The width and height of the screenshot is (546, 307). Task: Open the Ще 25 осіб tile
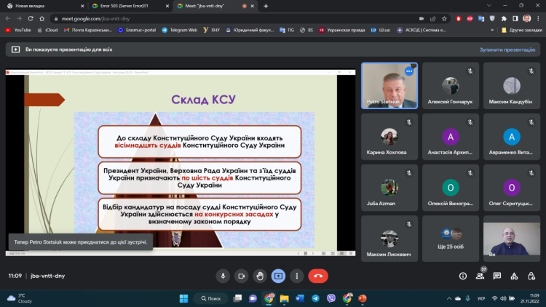pyautogui.click(x=451, y=239)
